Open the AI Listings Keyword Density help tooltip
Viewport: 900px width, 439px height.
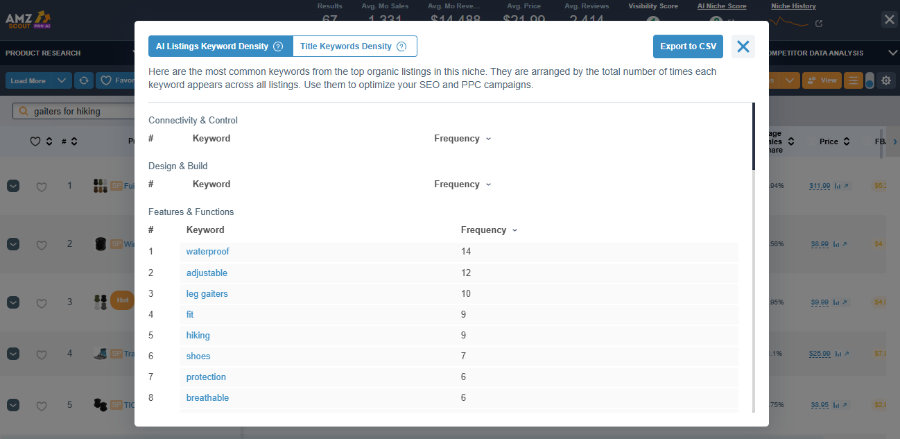click(x=278, y=46)
